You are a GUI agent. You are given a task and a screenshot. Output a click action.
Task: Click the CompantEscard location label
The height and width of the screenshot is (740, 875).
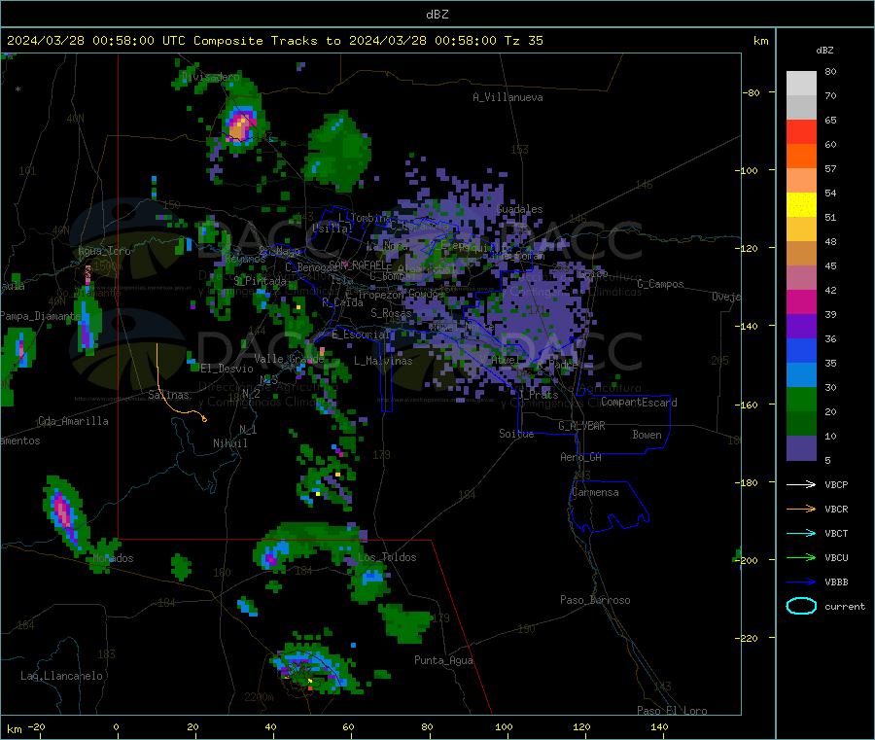[x=639, y=403]
